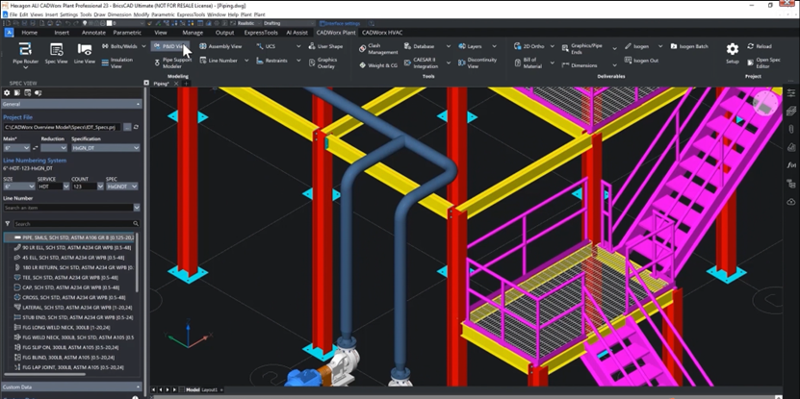Click the component Search field

[75, 224]
